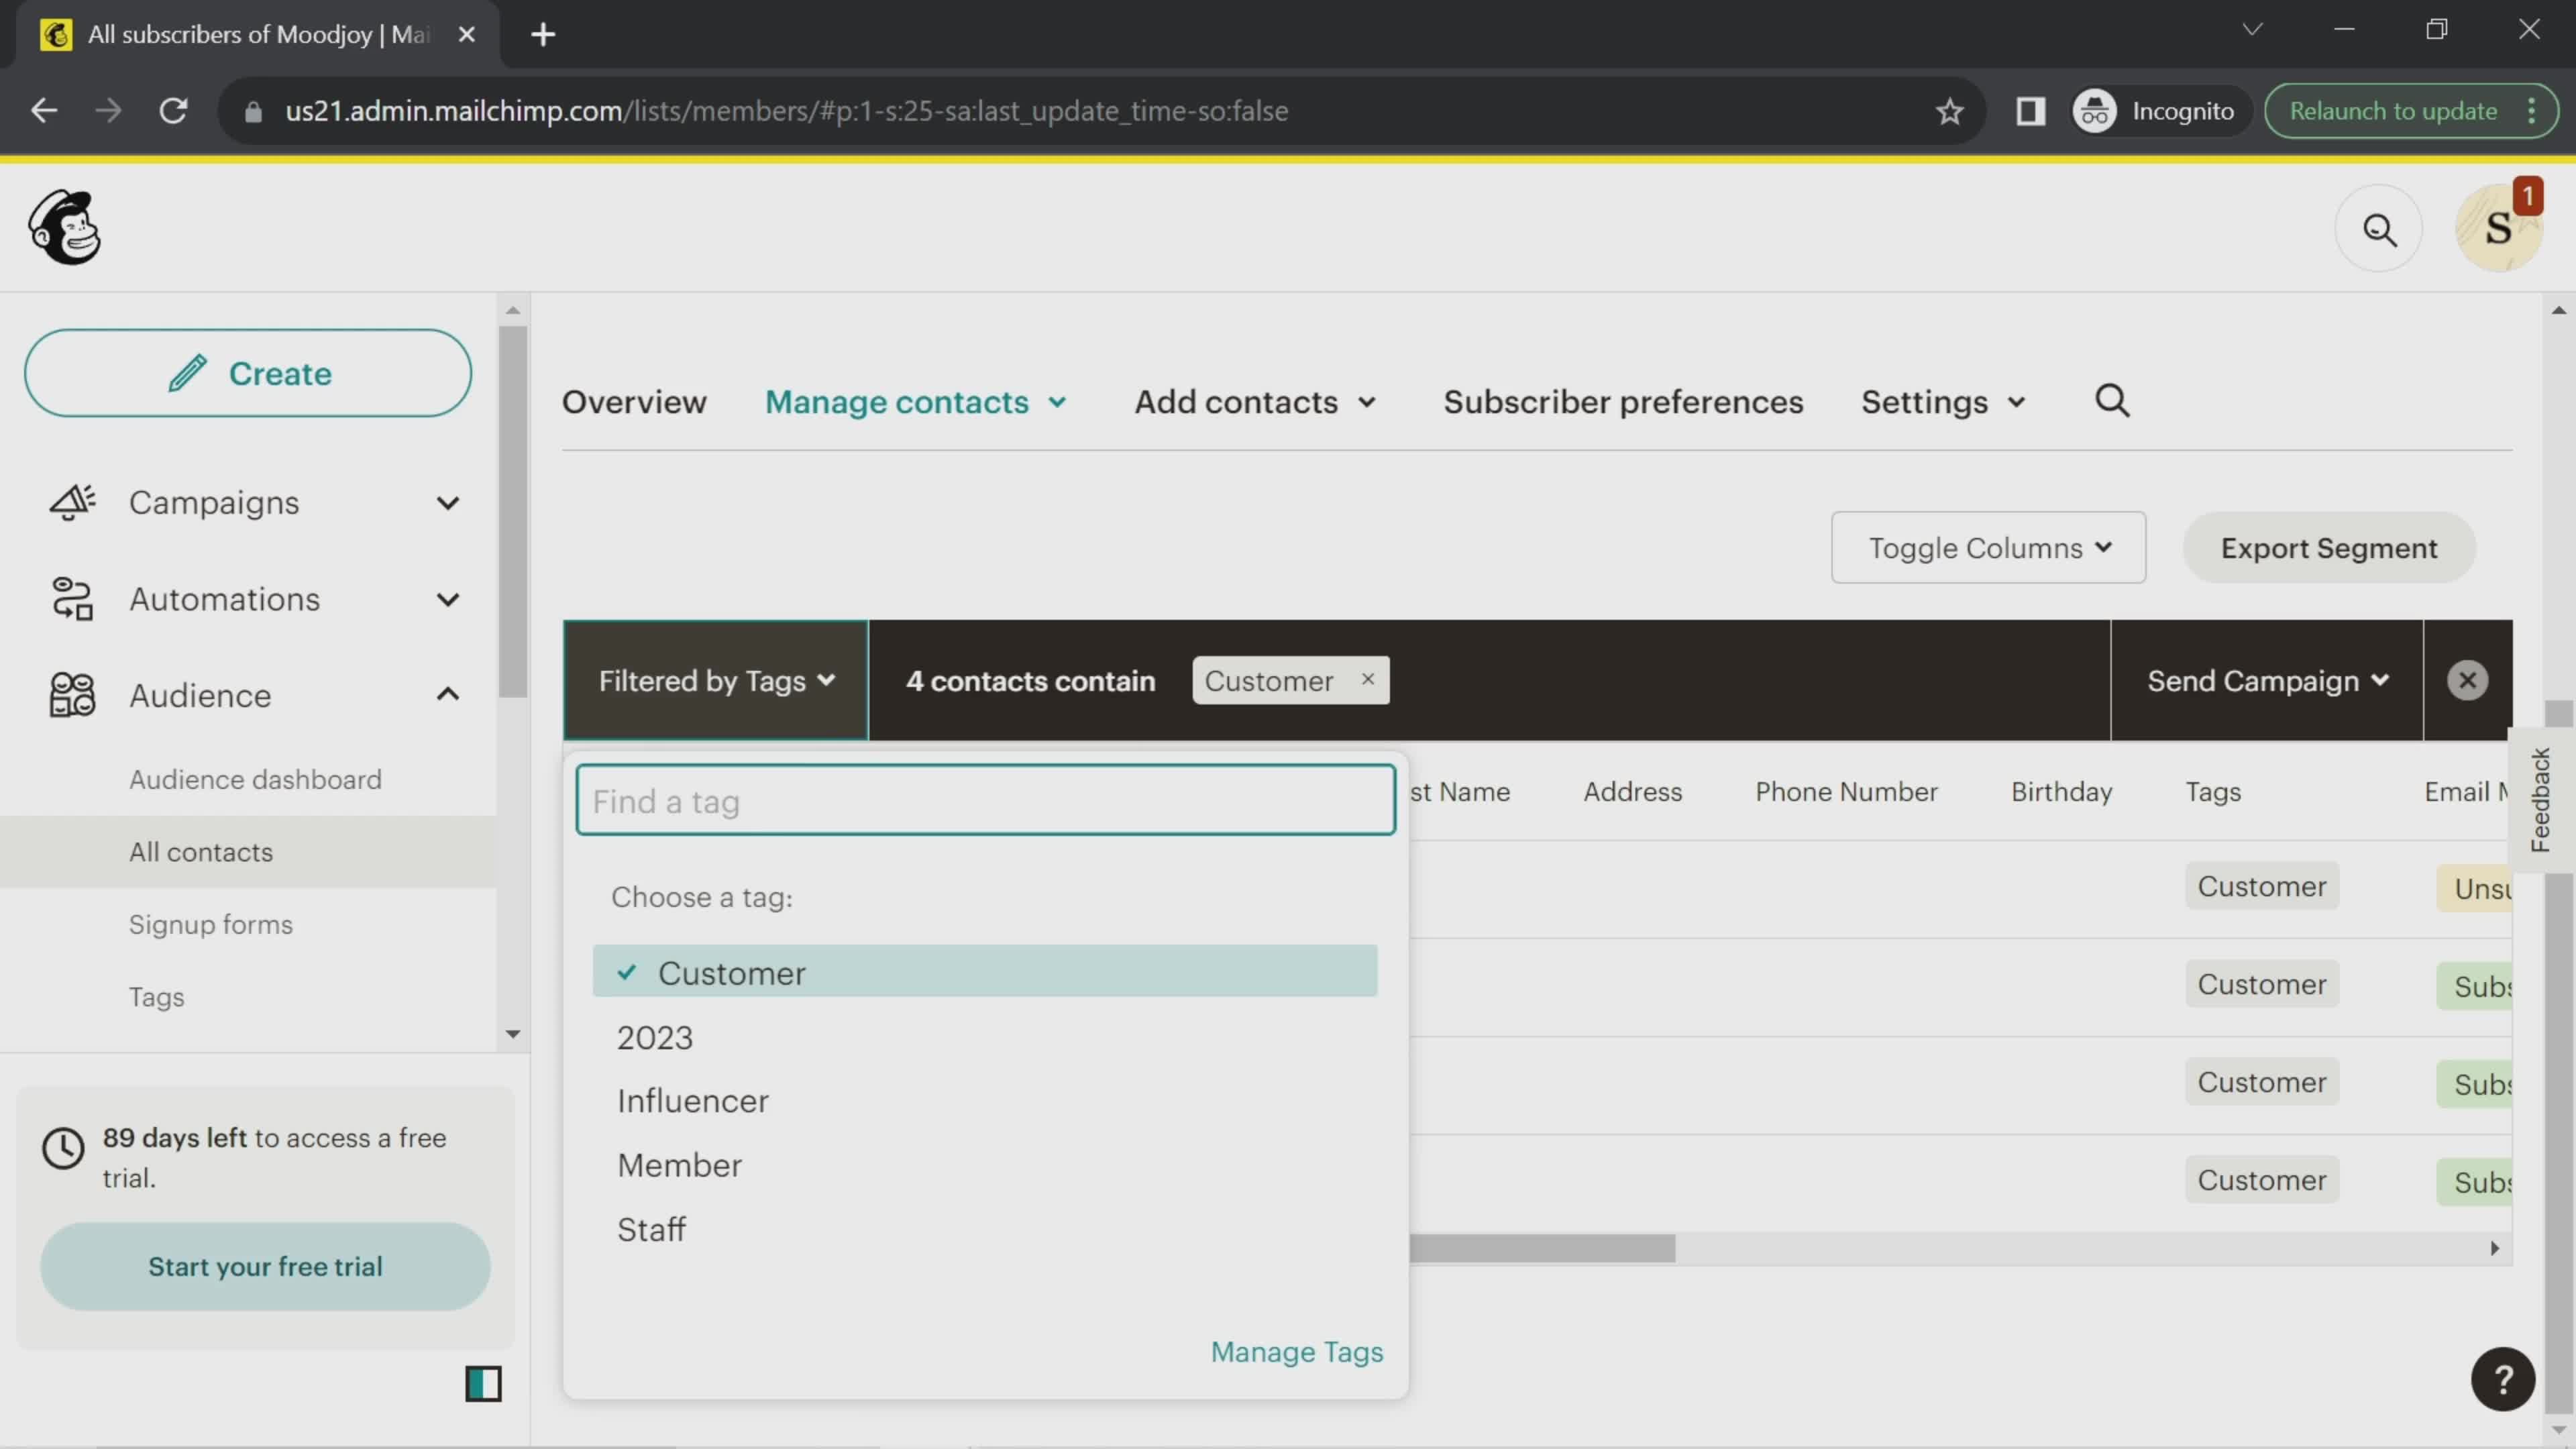Deselect the checked Customer tag
Viewport: 2576px width, 1449px height.
coord(985,971)
